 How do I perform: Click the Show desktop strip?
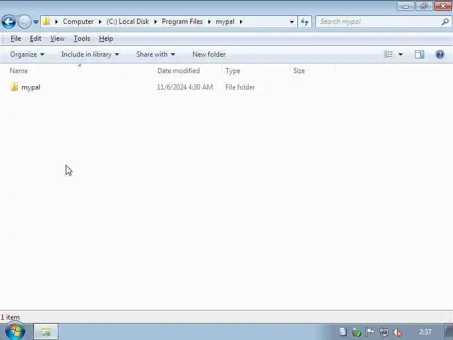pos(449,332)
